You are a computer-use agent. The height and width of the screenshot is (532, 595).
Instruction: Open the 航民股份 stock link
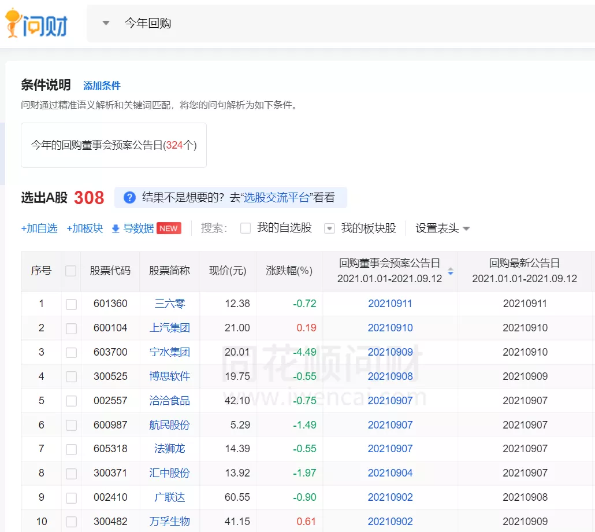point(170,425)
